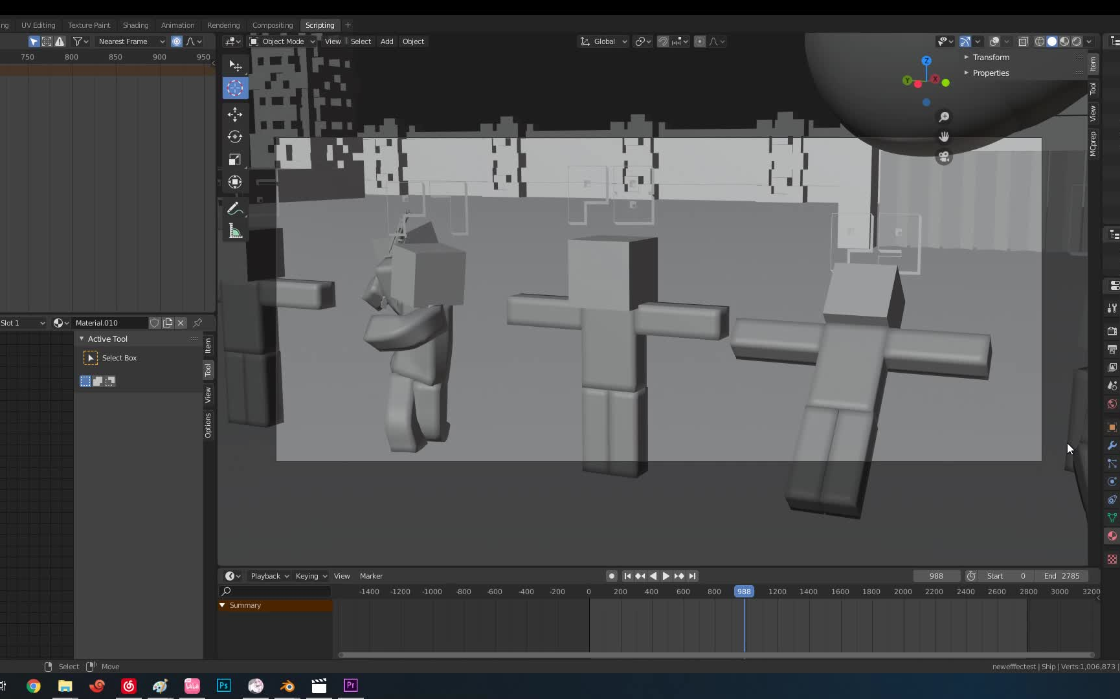Toggle Only Show Errors warning filter
The height and width of the screenshot is (699, 1120).
click(x=60, y=41)
